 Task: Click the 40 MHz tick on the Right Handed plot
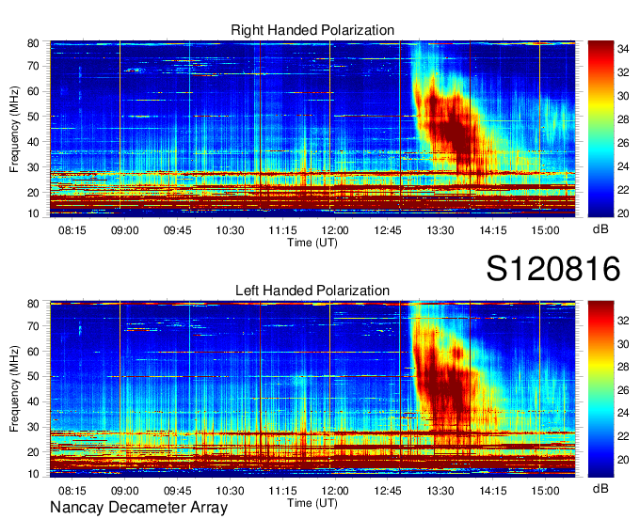click(x=33, y=142)
